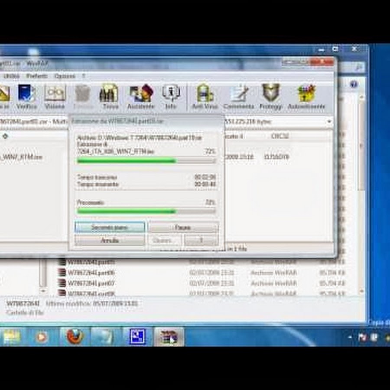Click the Trova (find) toolbar icon
Viewport: 390px width, 390px height.
point(110,97)
